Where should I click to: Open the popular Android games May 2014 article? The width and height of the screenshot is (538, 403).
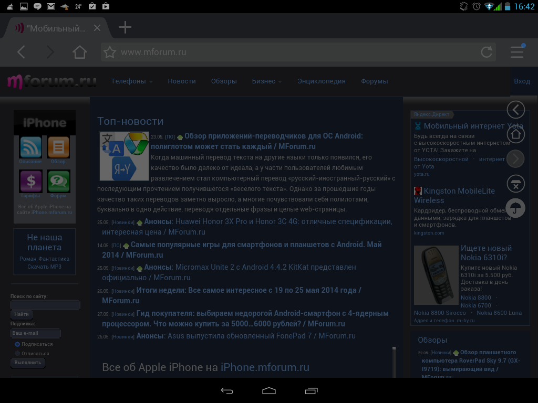point(242,249)
